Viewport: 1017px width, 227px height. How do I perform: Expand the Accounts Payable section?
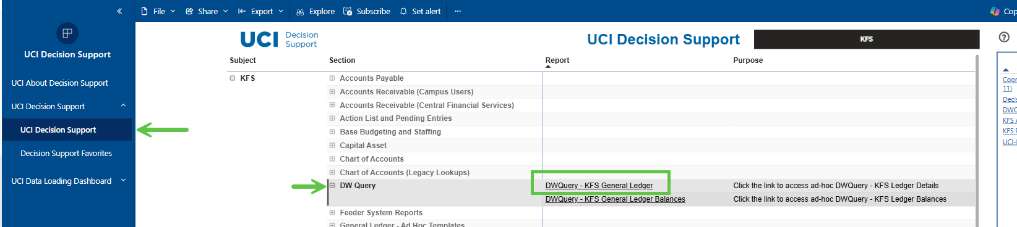332,78
